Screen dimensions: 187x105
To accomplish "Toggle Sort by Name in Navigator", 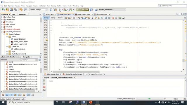I will (28, 95).
